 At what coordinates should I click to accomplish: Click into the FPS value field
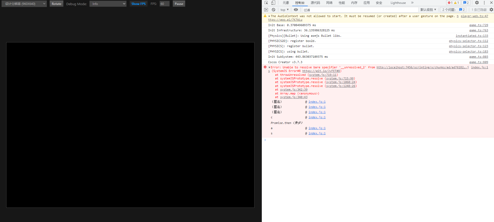point(164,4)
